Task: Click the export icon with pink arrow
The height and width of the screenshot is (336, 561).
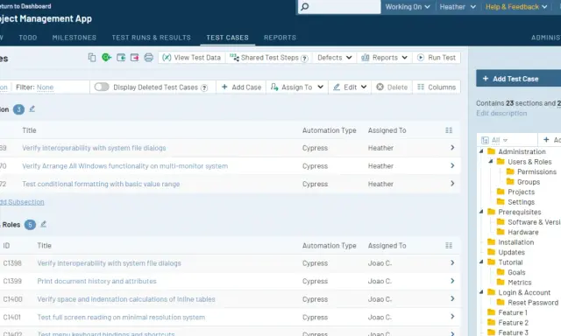Action: (134, 58)
